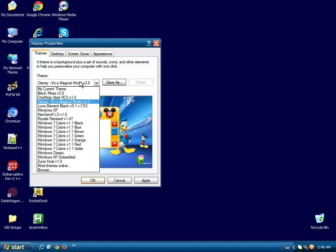Select the AutoHotkey desktop shortcut

tap(38, 221)
